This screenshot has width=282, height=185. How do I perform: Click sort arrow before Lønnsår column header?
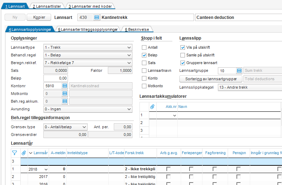coord(30,153)
